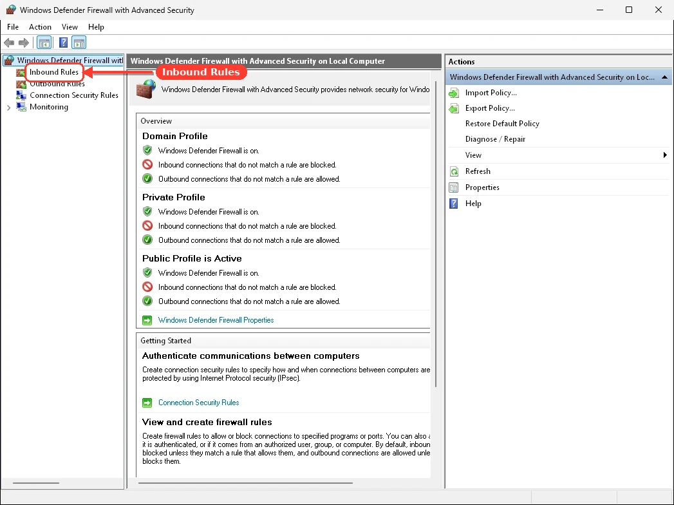
Task: Click Properties in Actions pane
Action: [x=482, y=187]
